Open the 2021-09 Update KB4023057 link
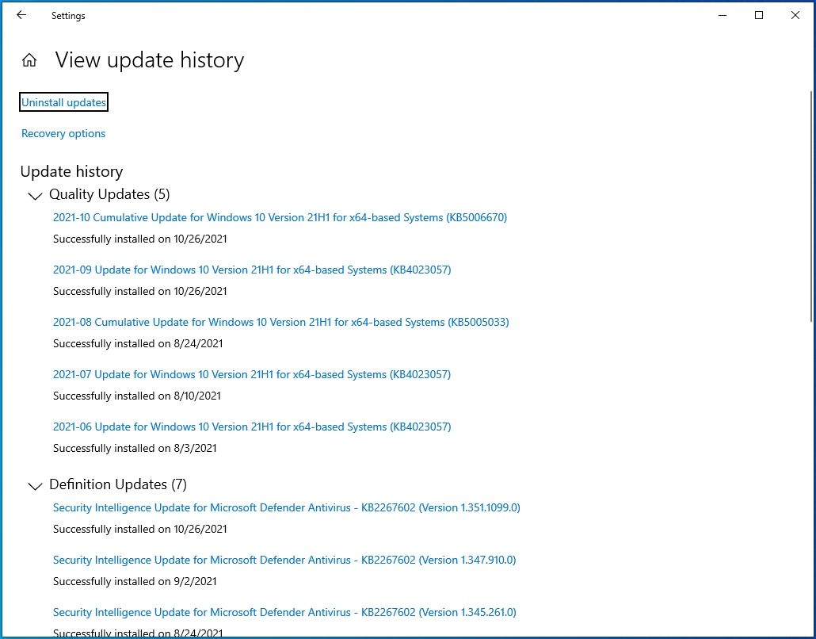The image size is (816, 639). [251, 270]
